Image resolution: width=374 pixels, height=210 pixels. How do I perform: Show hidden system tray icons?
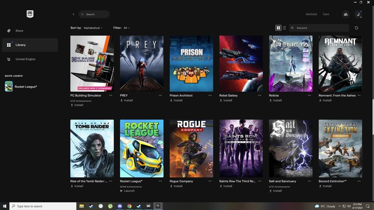pyautogui.click(x=339, y=206)
